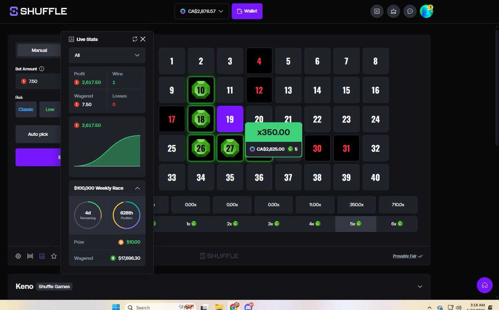Refresh the Live Stats panel
The width and height of the screenshot is (499, 310).
click(x=135, y=39)
